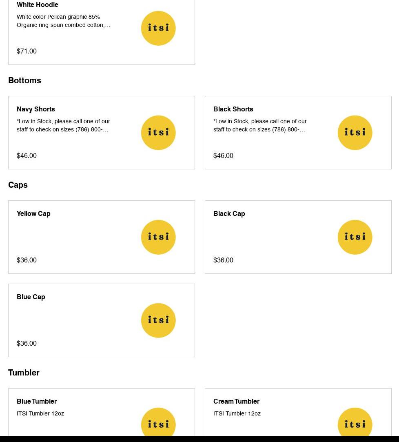Select the Cream Tumbler product name
Screen dimensions: 399x442
(x=236, y=402)
